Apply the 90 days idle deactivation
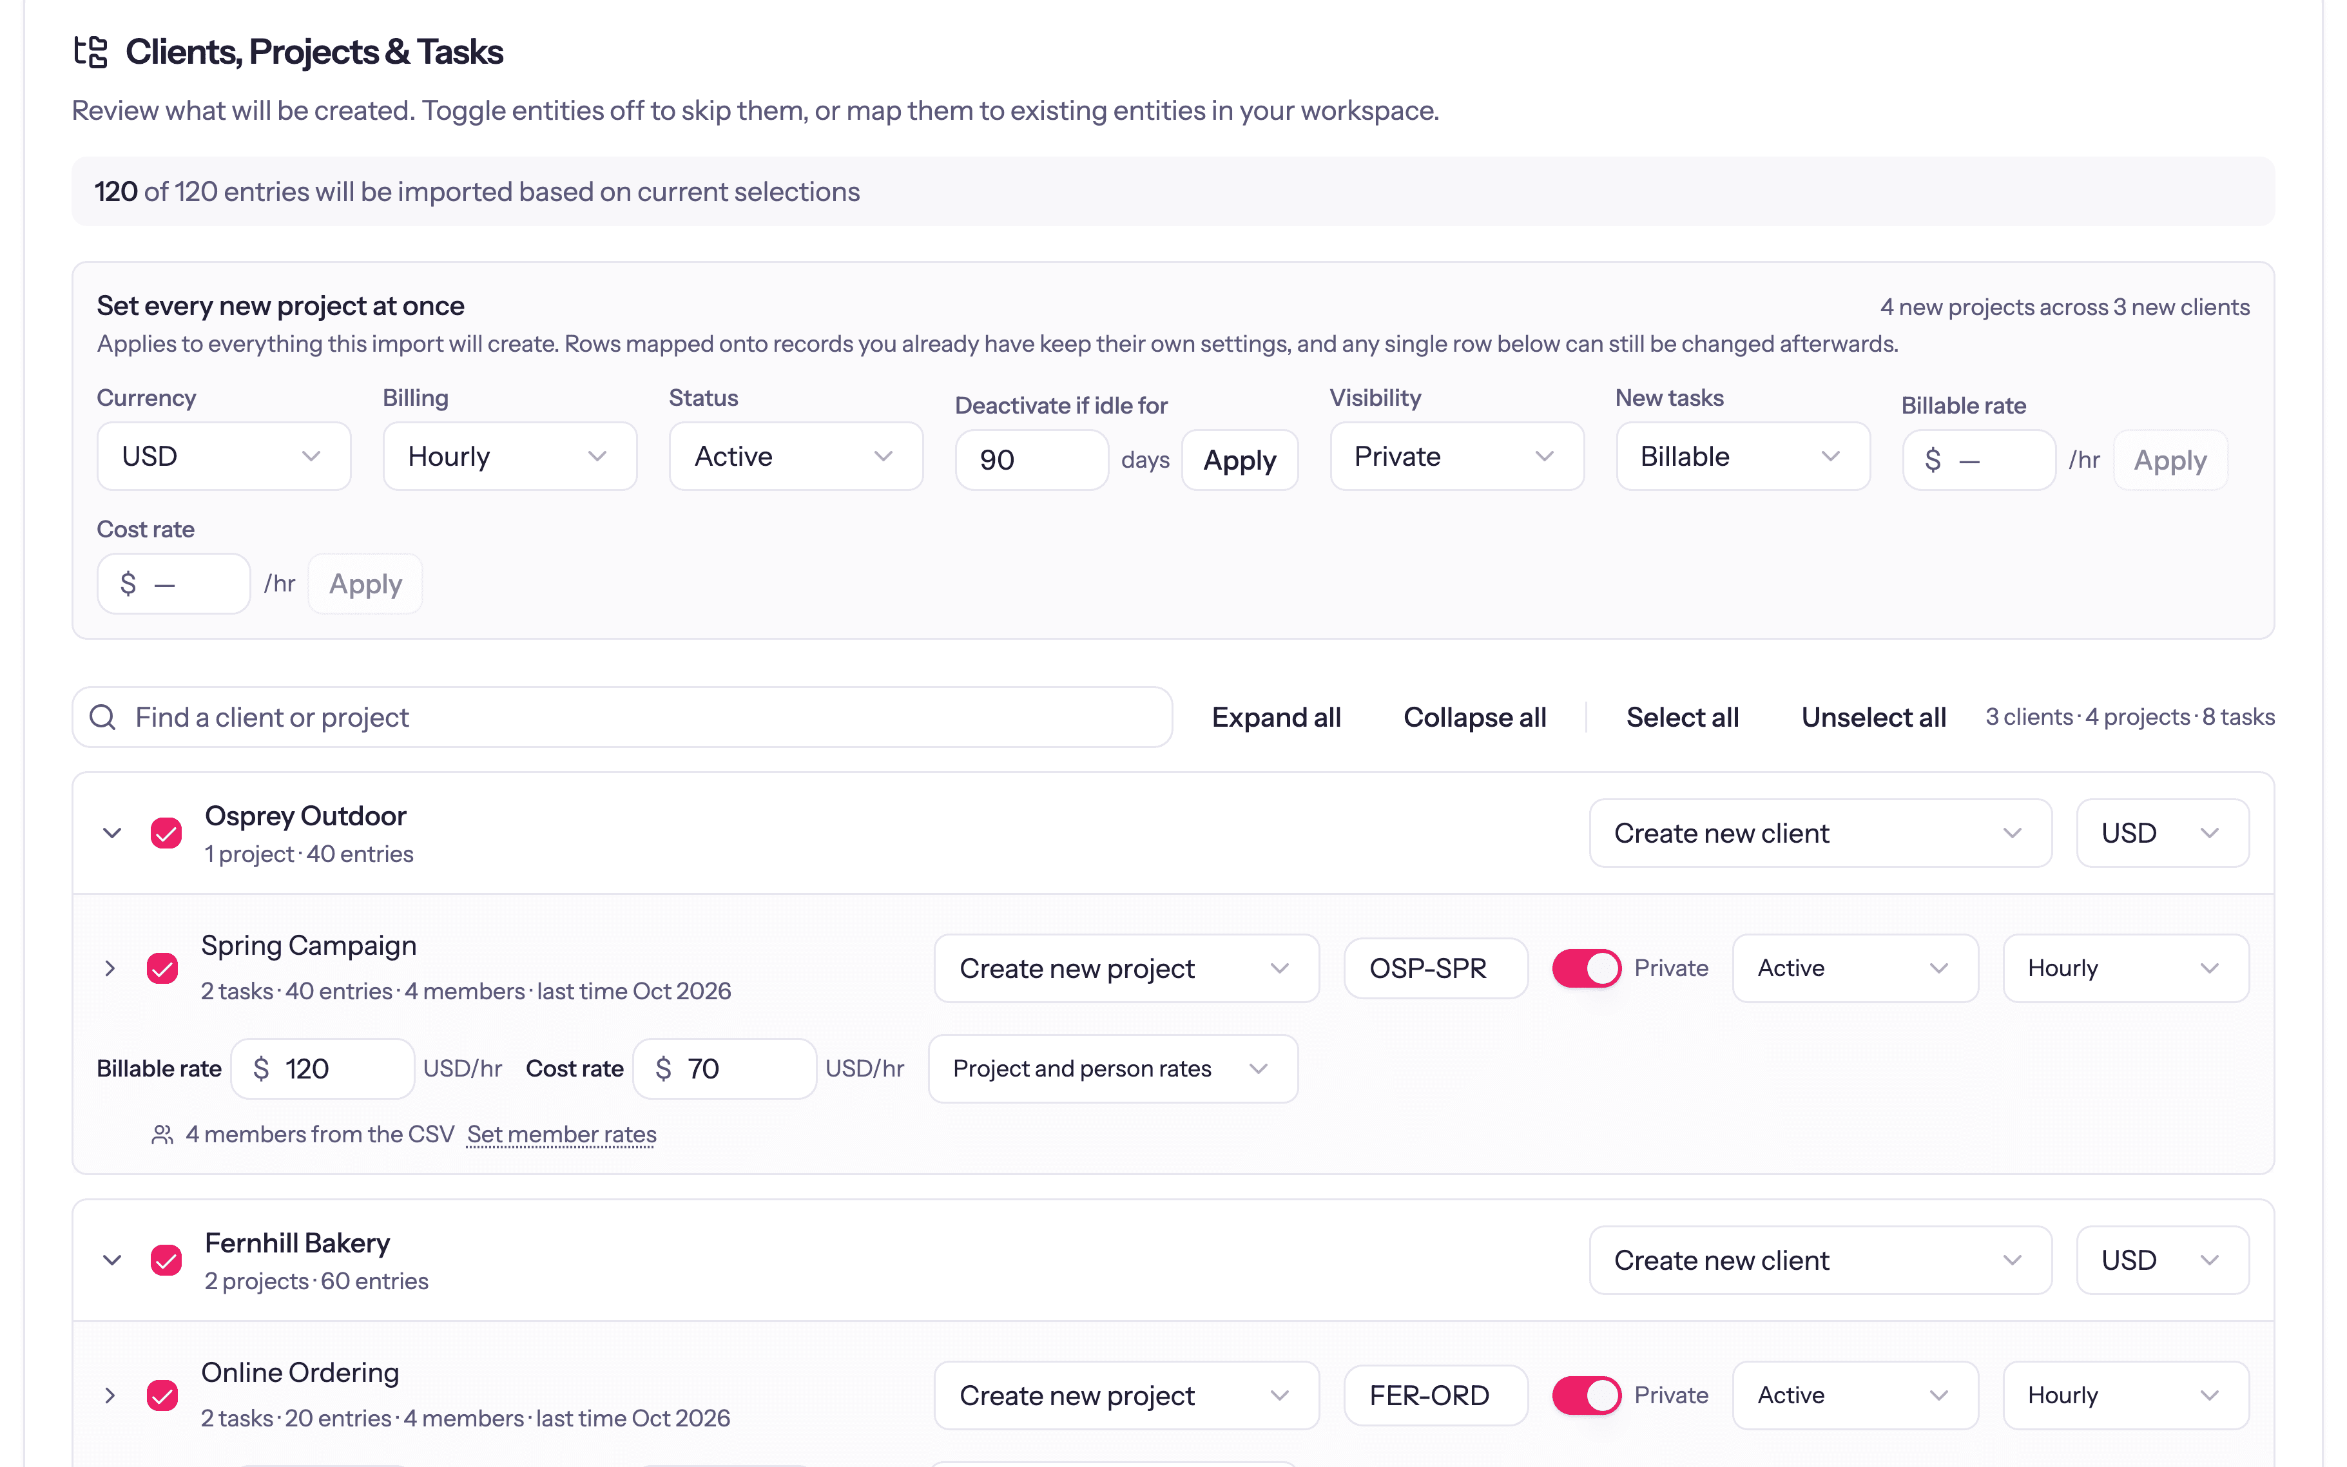Image resolution: width=2347 pixels, height=1467 pixels. [x=1239, y=460]
